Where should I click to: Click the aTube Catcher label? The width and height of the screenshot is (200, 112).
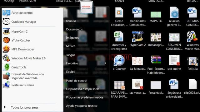click(x=21, y=40)
